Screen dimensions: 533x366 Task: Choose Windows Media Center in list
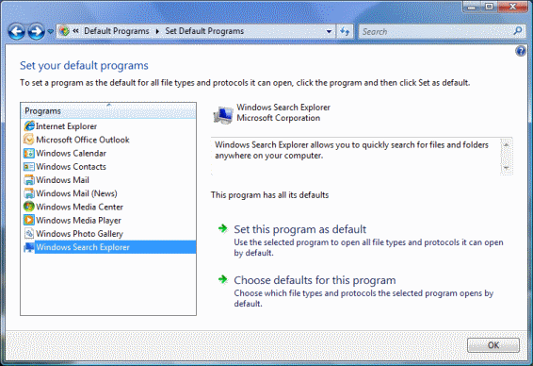(79, 207)
